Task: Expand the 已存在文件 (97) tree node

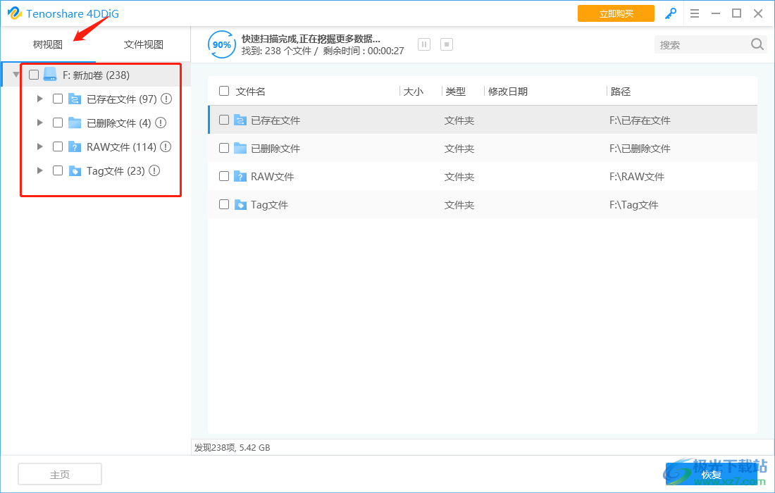Action: pyautogui.click(x=40, y=99)
